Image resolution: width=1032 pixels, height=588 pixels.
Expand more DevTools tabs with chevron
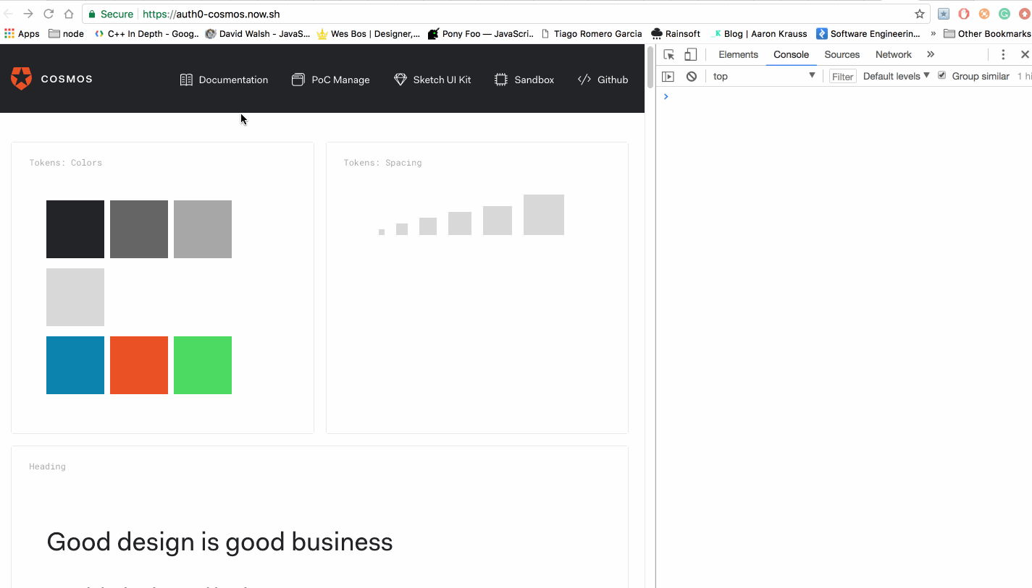pyautogui.click(x=930, y=54)
